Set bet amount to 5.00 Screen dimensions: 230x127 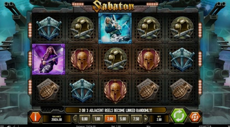123,119
